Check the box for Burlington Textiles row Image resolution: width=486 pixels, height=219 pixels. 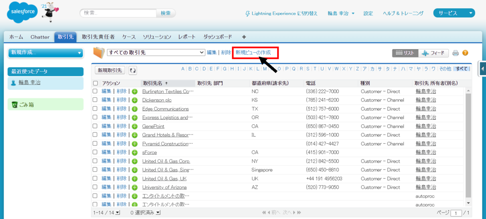95,91
